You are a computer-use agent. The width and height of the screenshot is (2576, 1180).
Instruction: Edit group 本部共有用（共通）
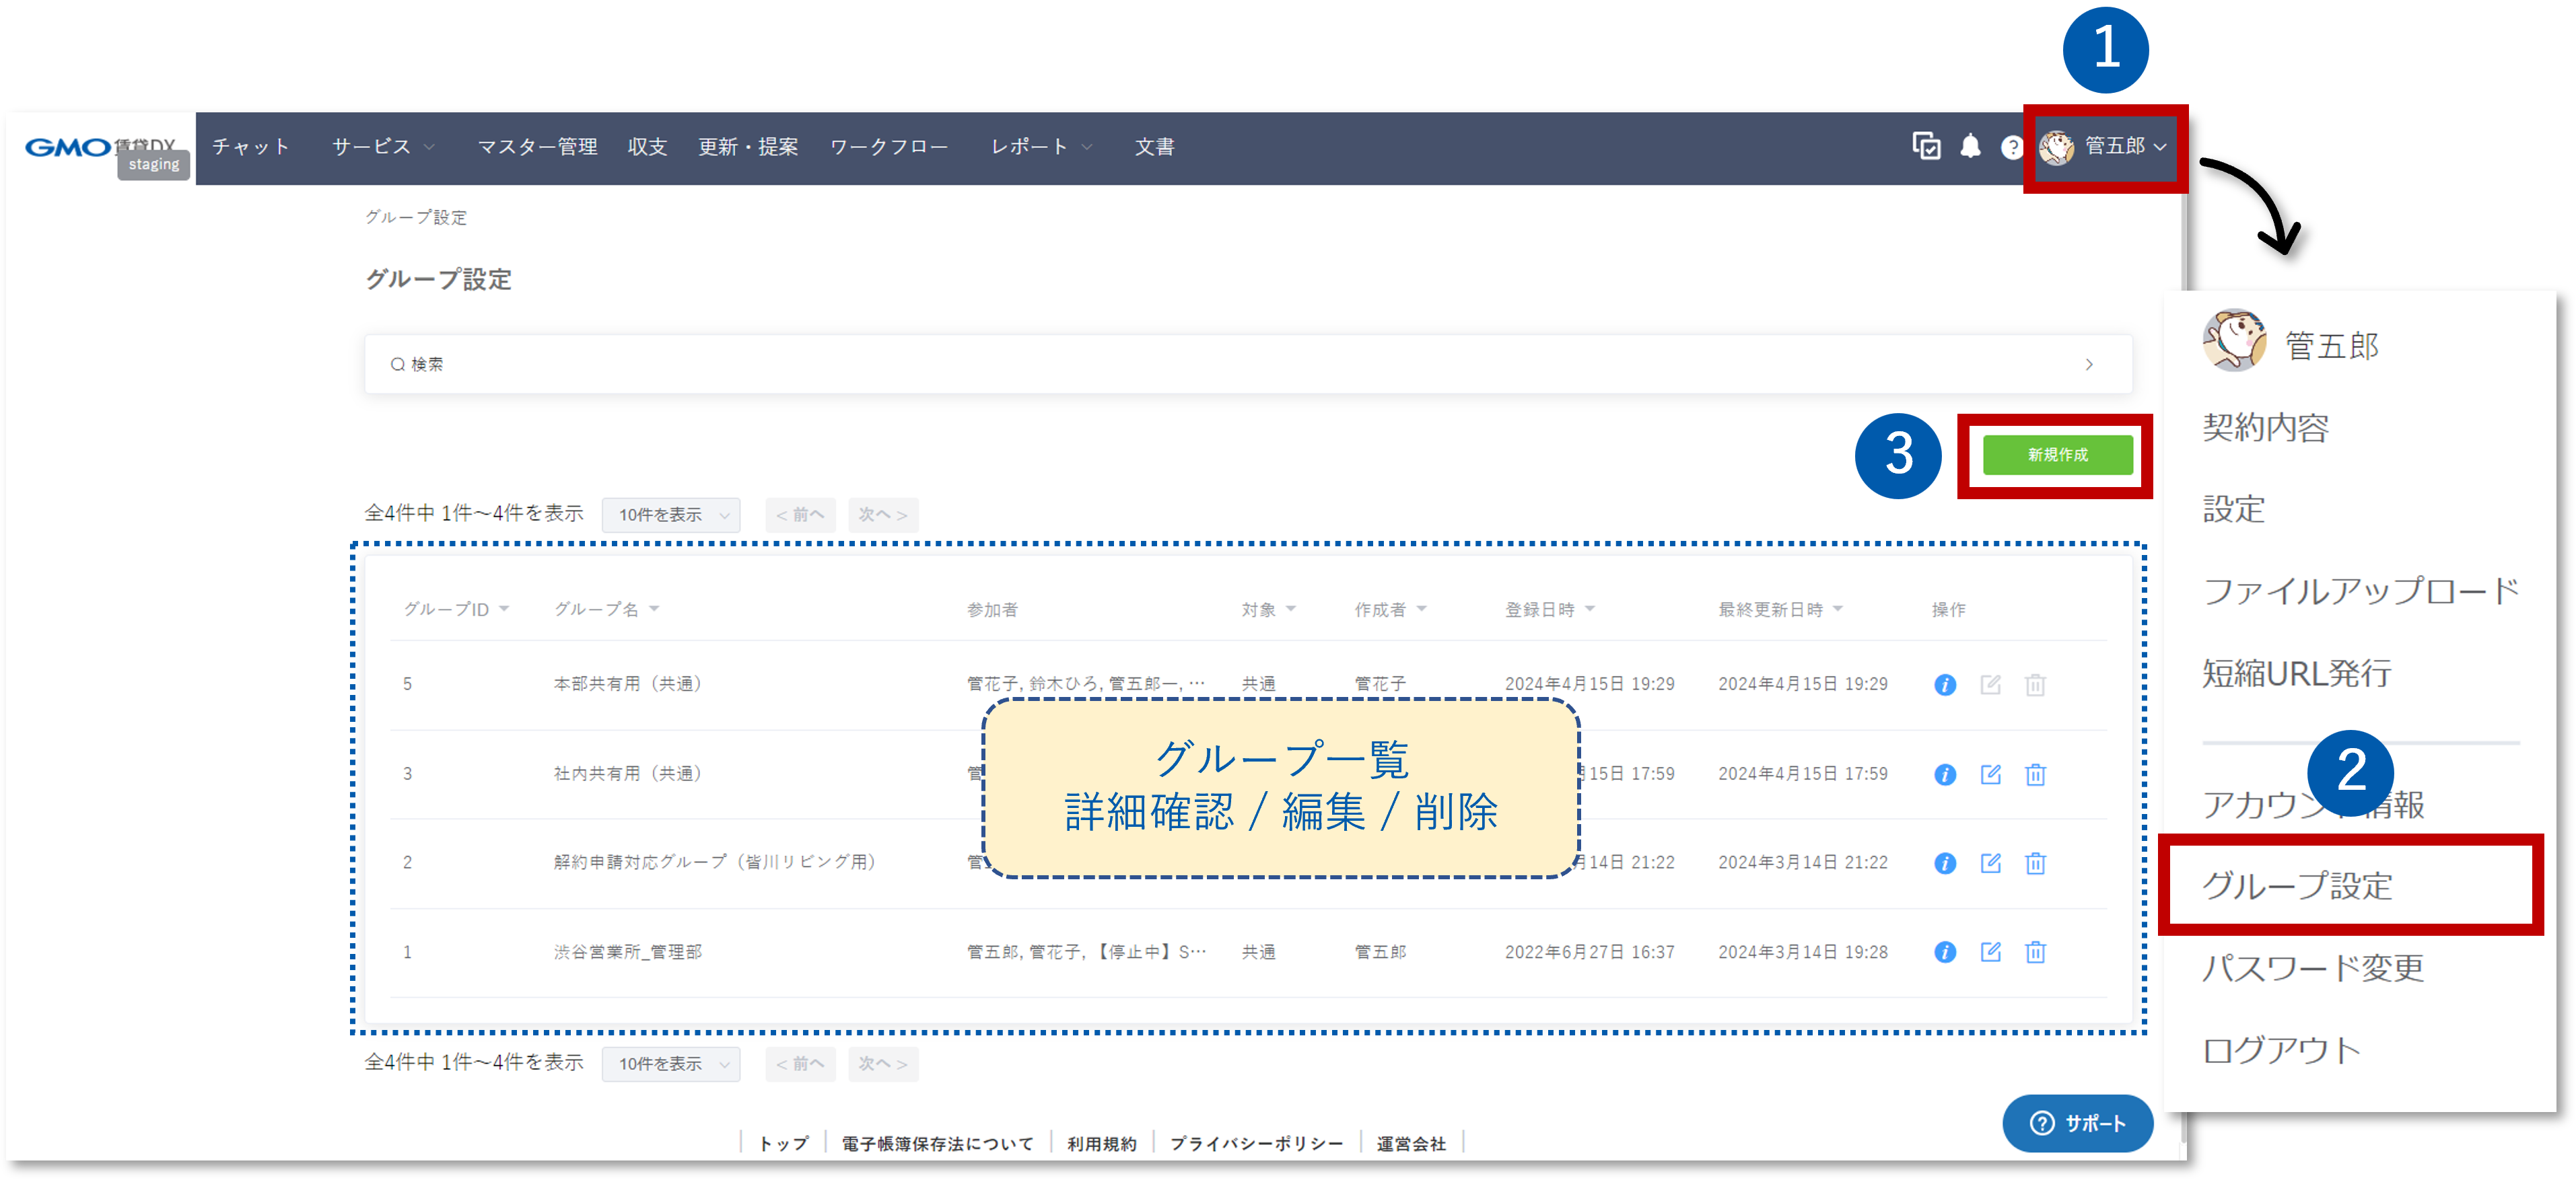click(x=1990, y=684)
